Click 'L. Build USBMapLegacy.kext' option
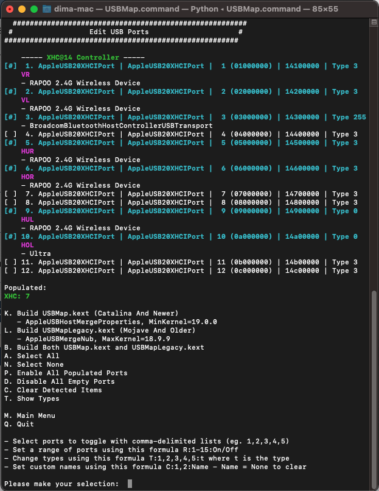This screenshot has width=379, height=491. 100,330
